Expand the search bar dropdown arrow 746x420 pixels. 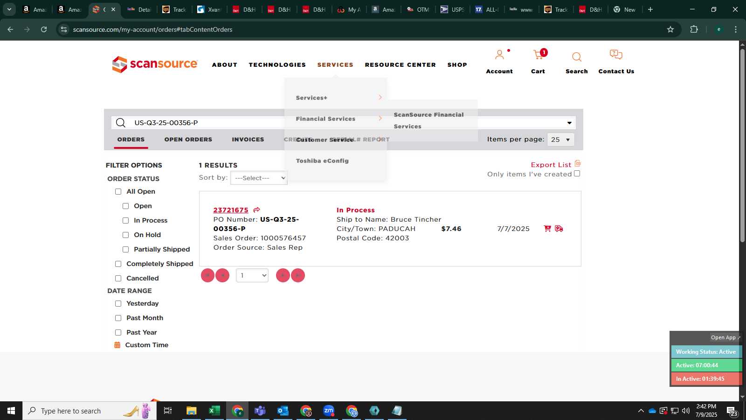569,123
